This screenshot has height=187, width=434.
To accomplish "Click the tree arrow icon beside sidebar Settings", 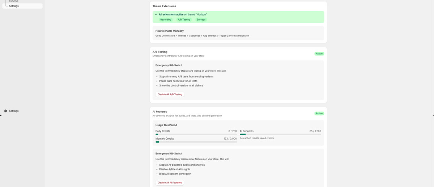I will click(x=6, y=6).
